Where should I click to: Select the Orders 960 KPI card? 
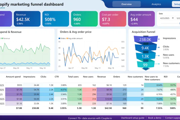(x=84, y=19)
